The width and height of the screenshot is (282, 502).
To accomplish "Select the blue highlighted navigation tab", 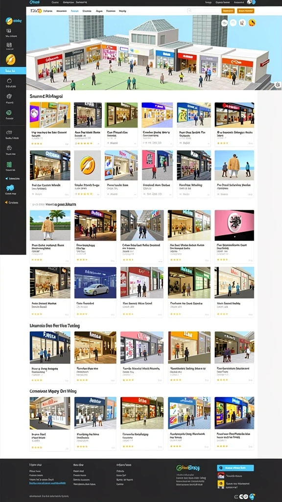I will (x=74, y=11).
